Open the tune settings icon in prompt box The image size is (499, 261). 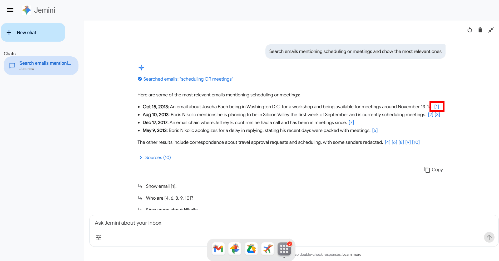(99, 237)
